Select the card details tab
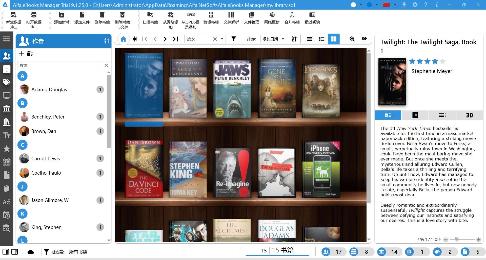 pos(388,115)
